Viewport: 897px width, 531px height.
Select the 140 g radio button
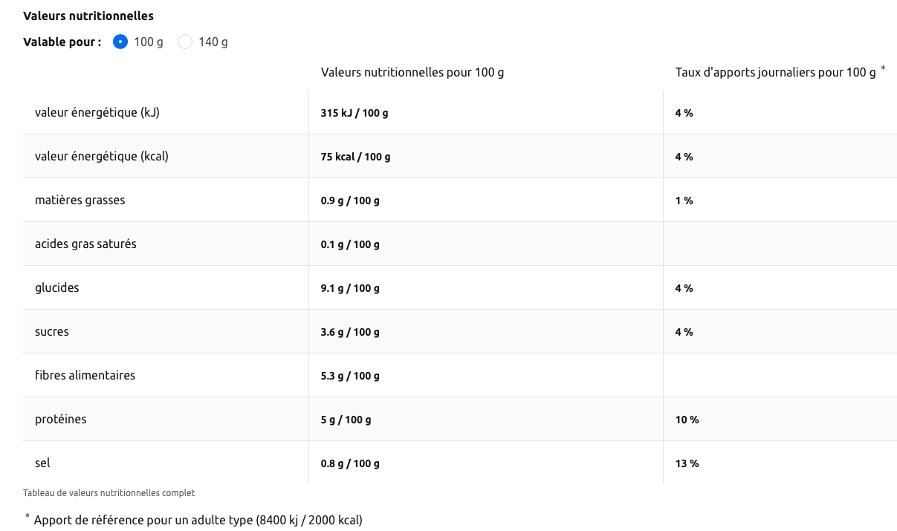click(x=185, y=42)
